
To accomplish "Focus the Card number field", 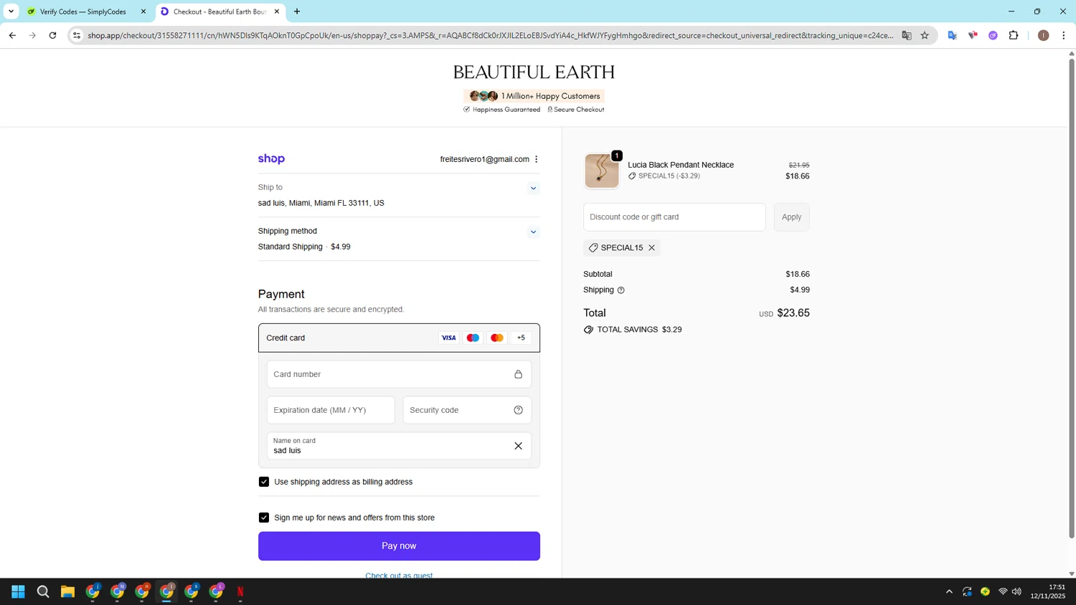I will click(x=399, y=374).
